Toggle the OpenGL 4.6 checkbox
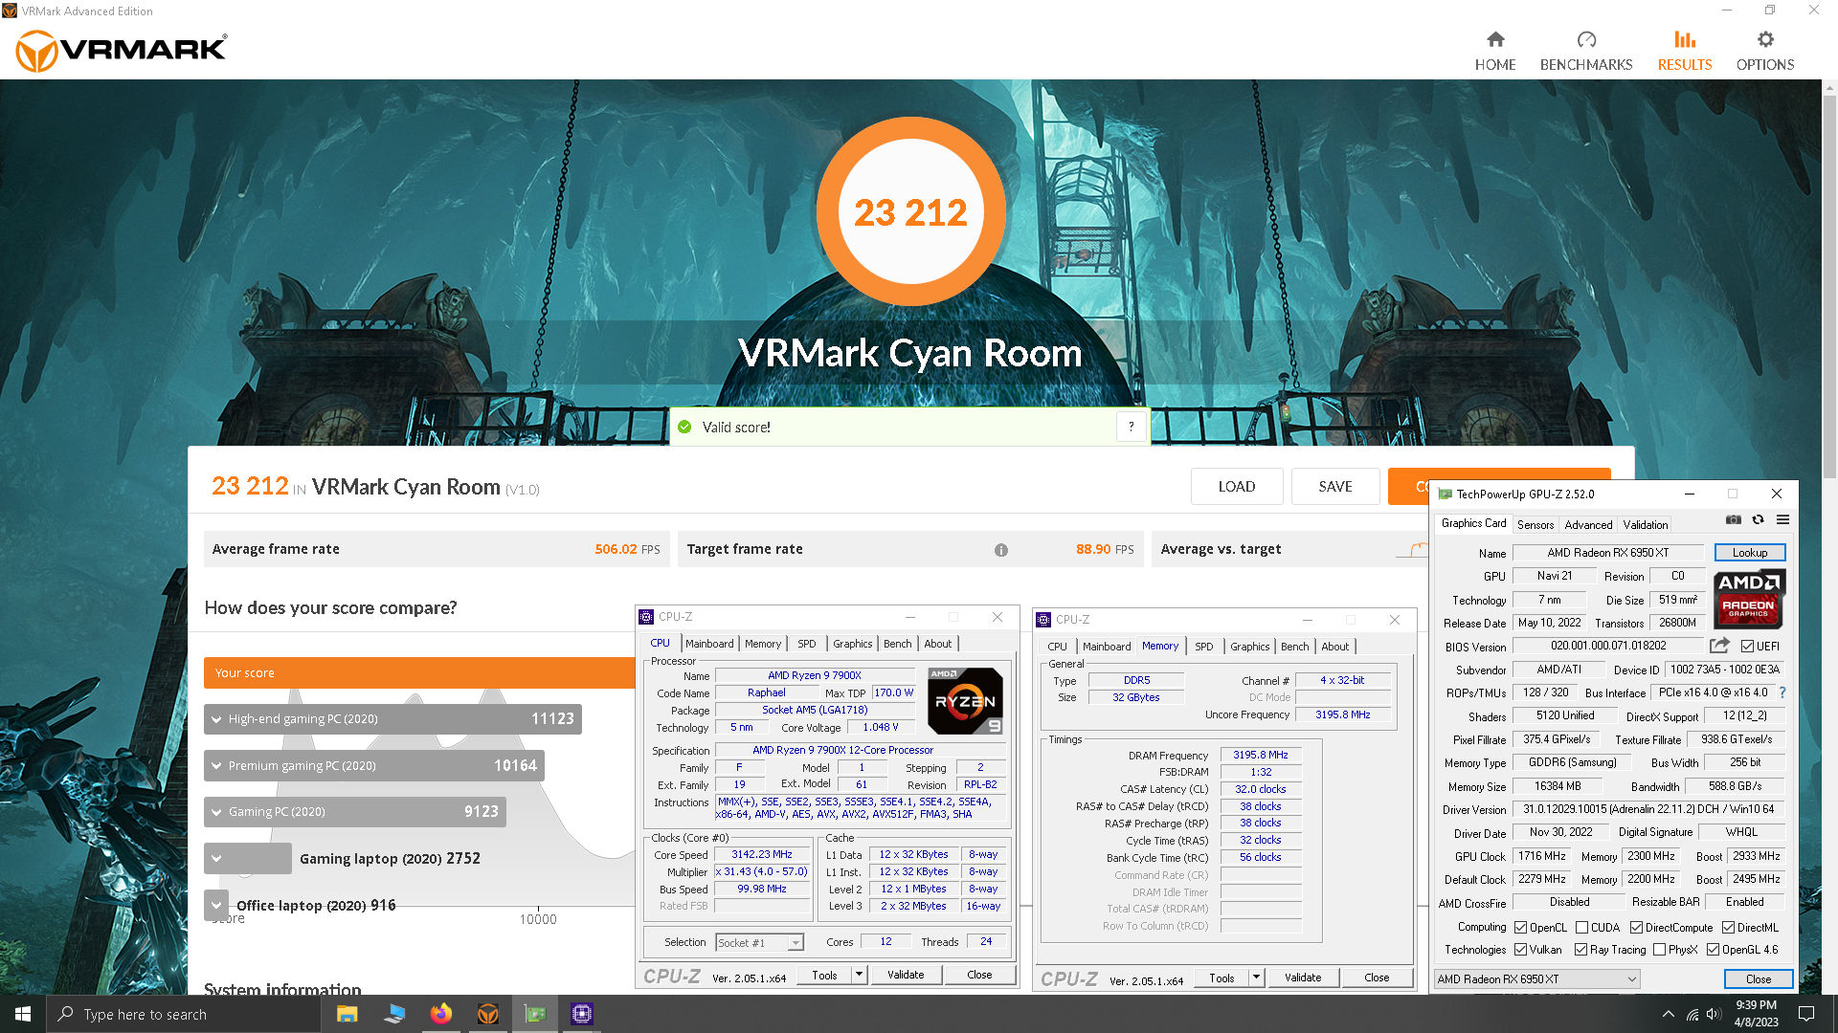Screen dimensions: 1838x1033 pyautogui.click(x=1713, y=950)
